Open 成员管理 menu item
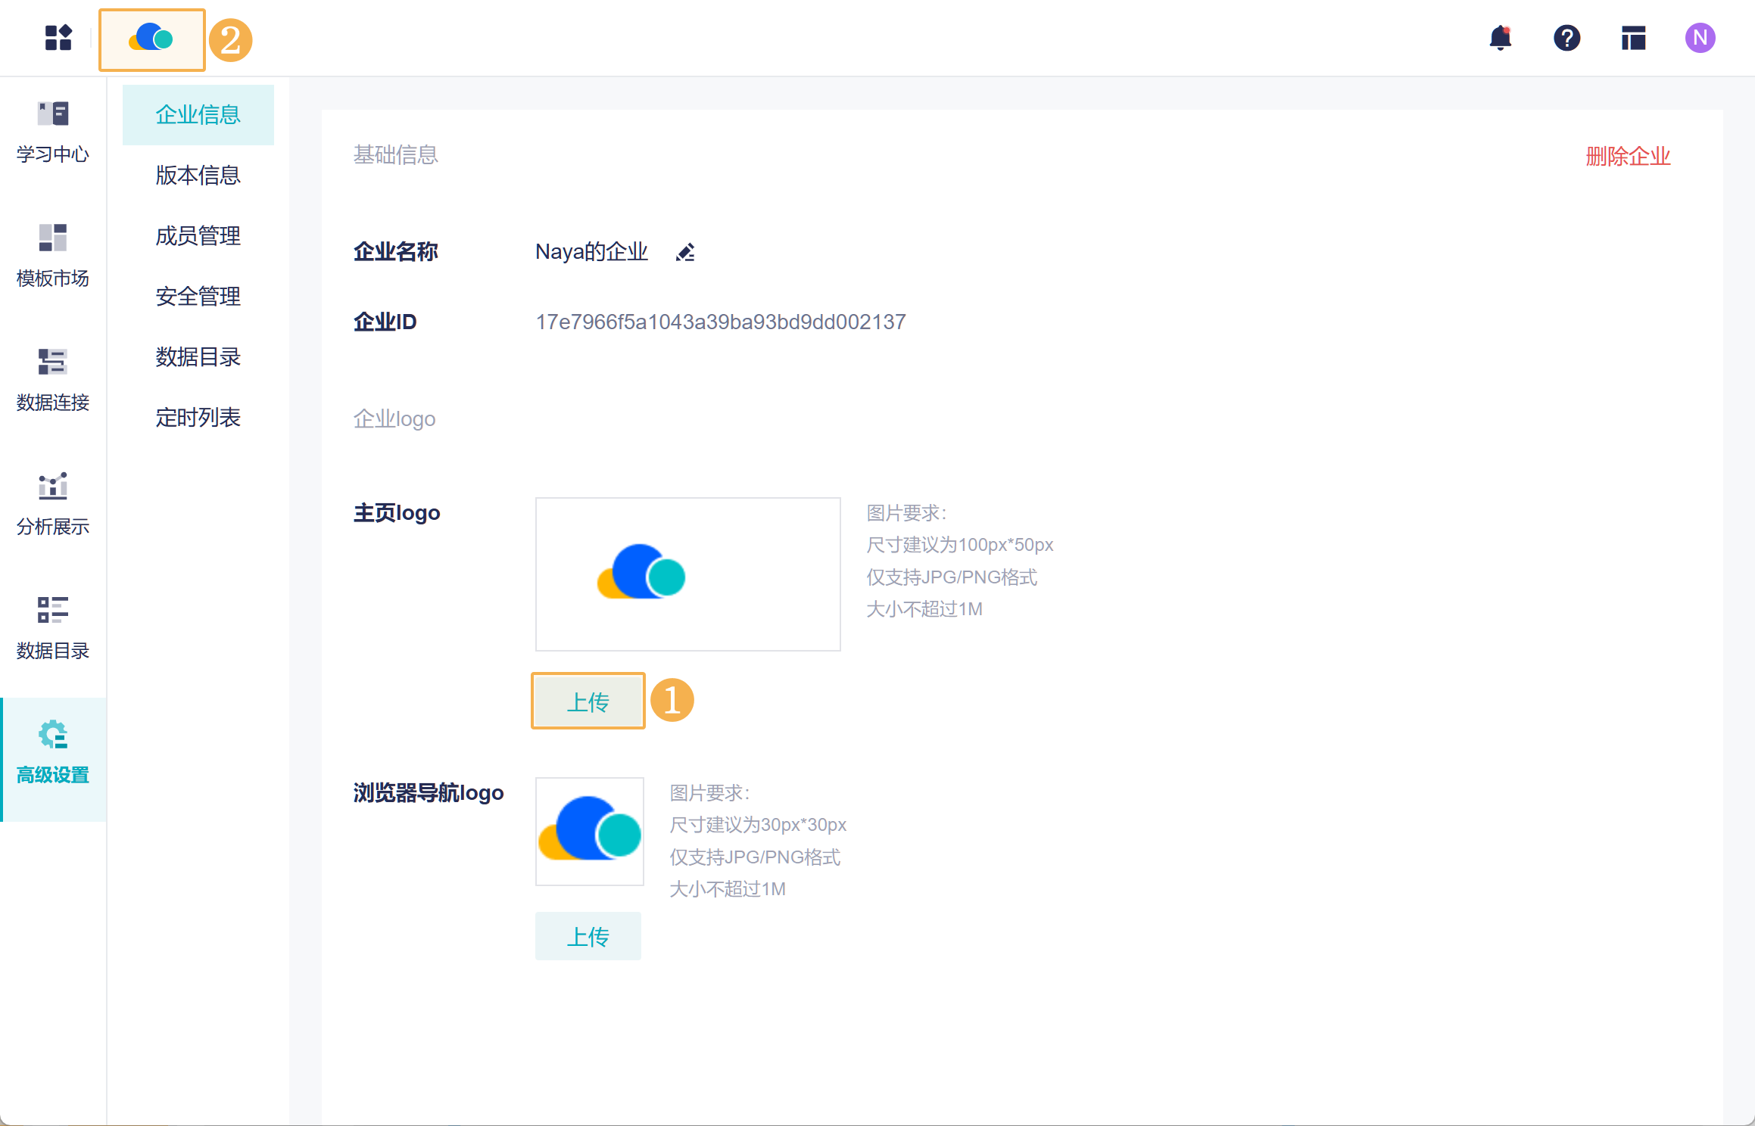Viewport: 1755px width, 1126px height. pos(198,236)
